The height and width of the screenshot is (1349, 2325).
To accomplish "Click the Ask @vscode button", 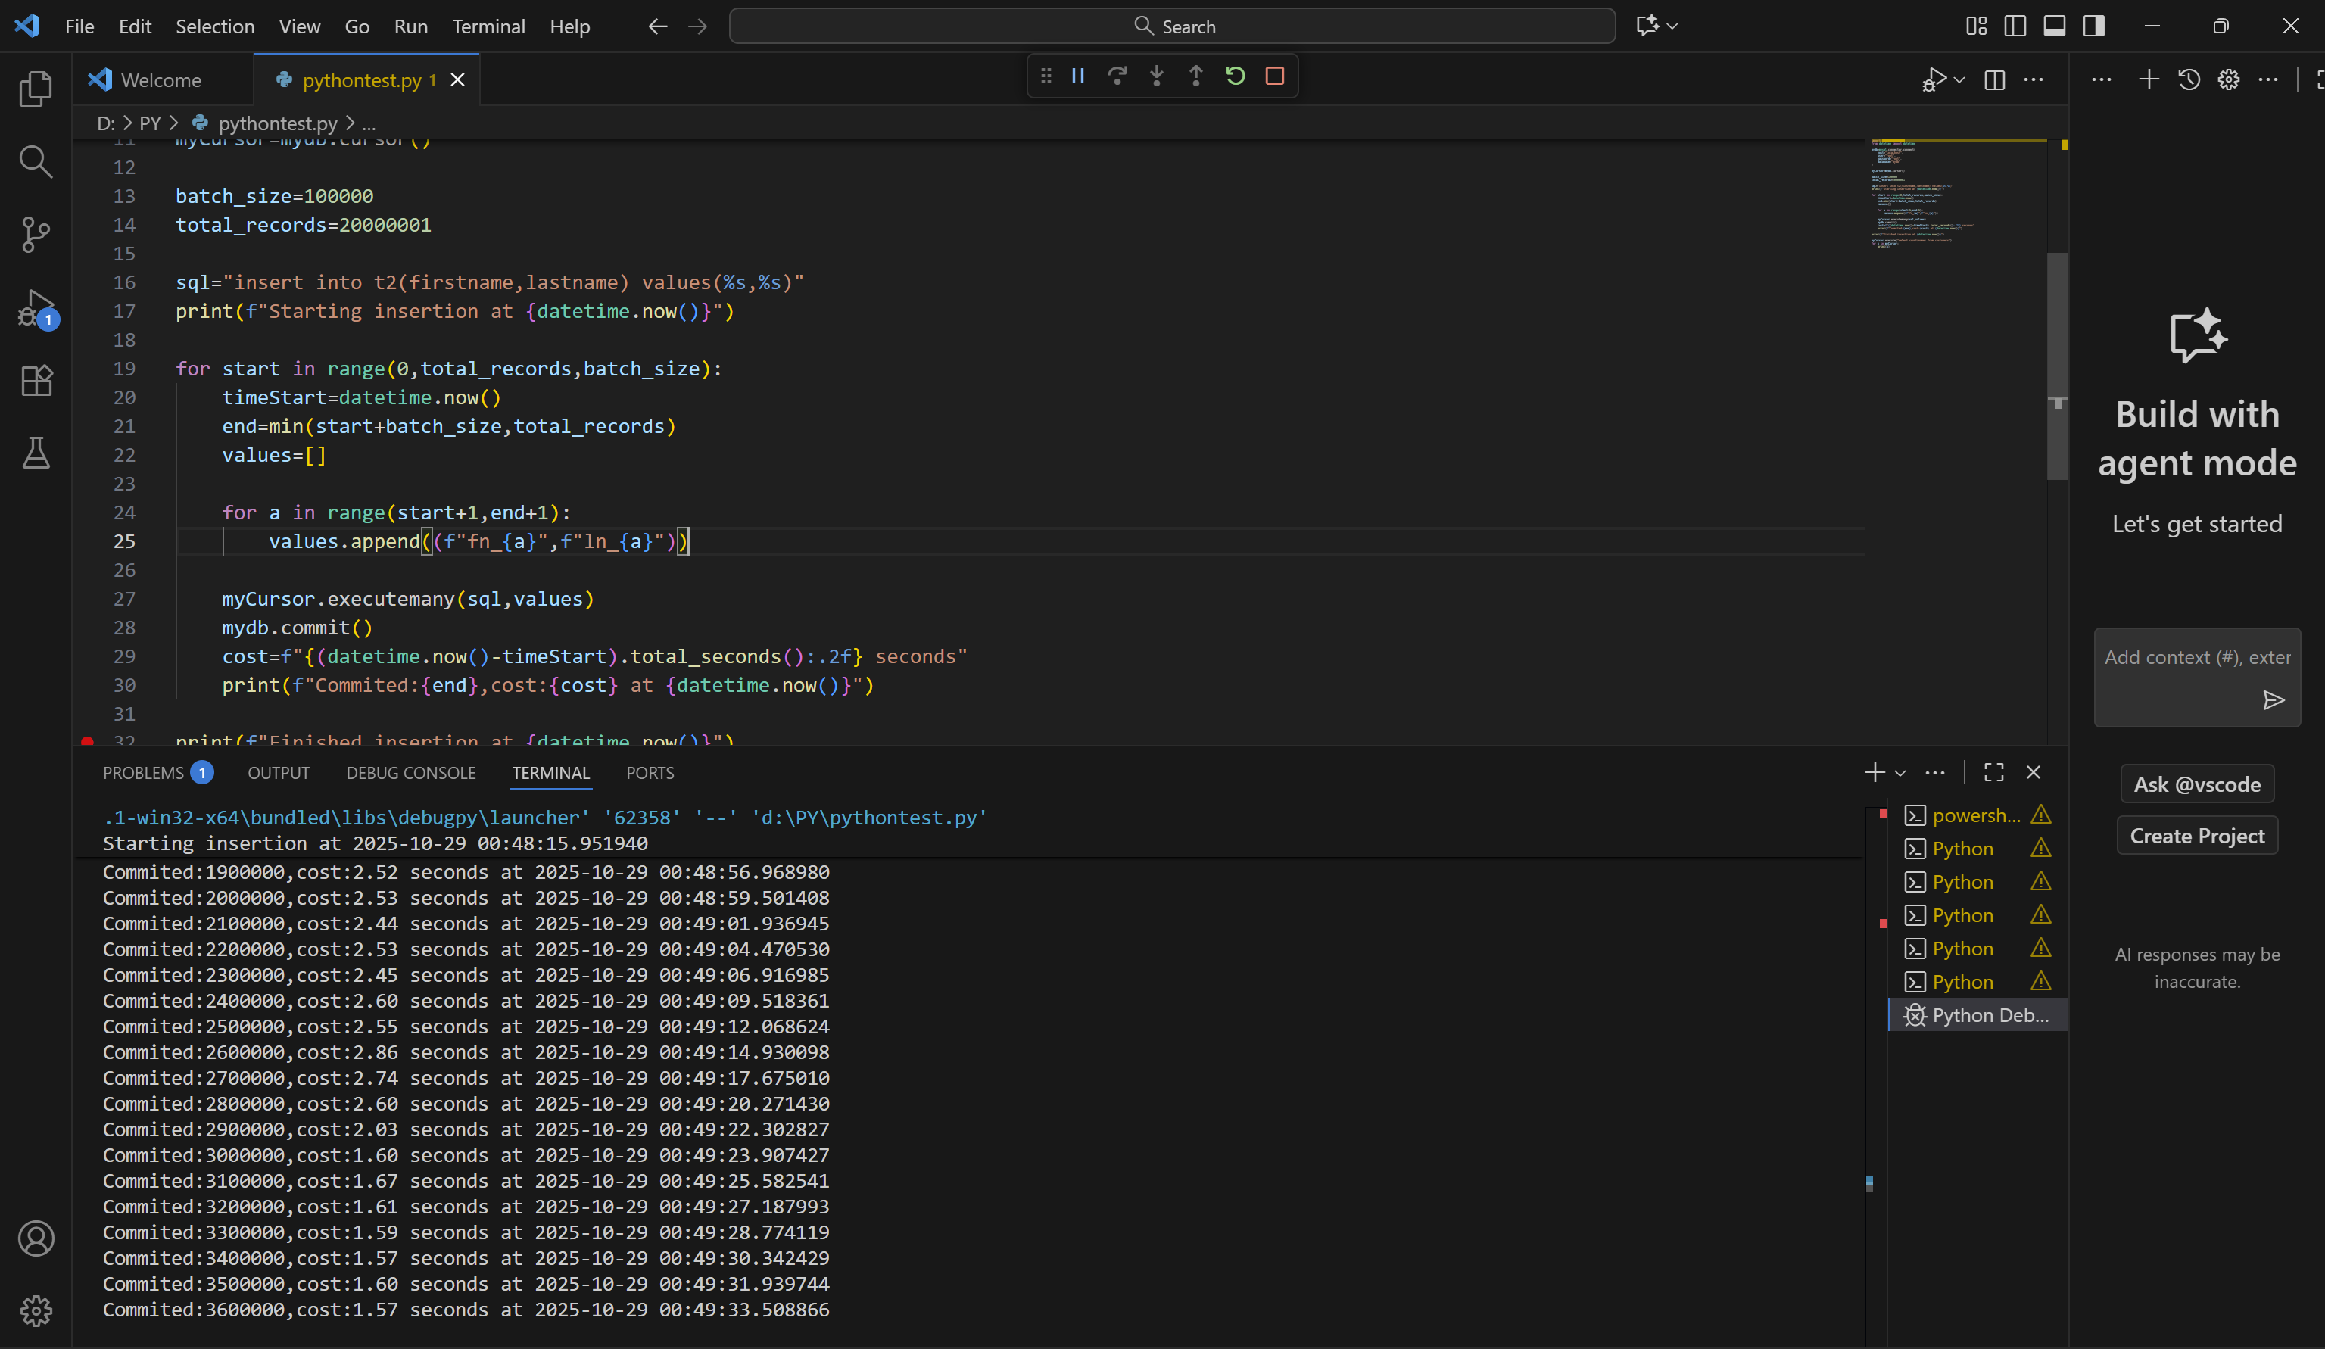I will pyautogui.click(x=2196, y=784).
